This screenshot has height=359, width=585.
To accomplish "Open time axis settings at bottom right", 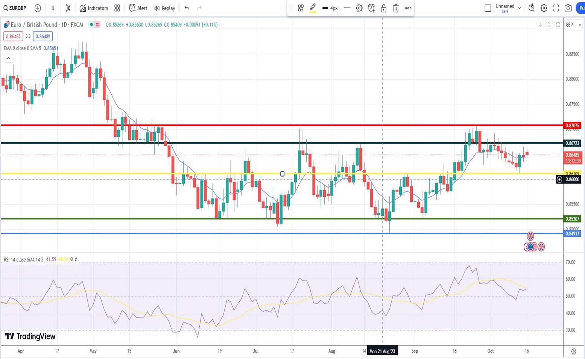I will pos(573,351).
